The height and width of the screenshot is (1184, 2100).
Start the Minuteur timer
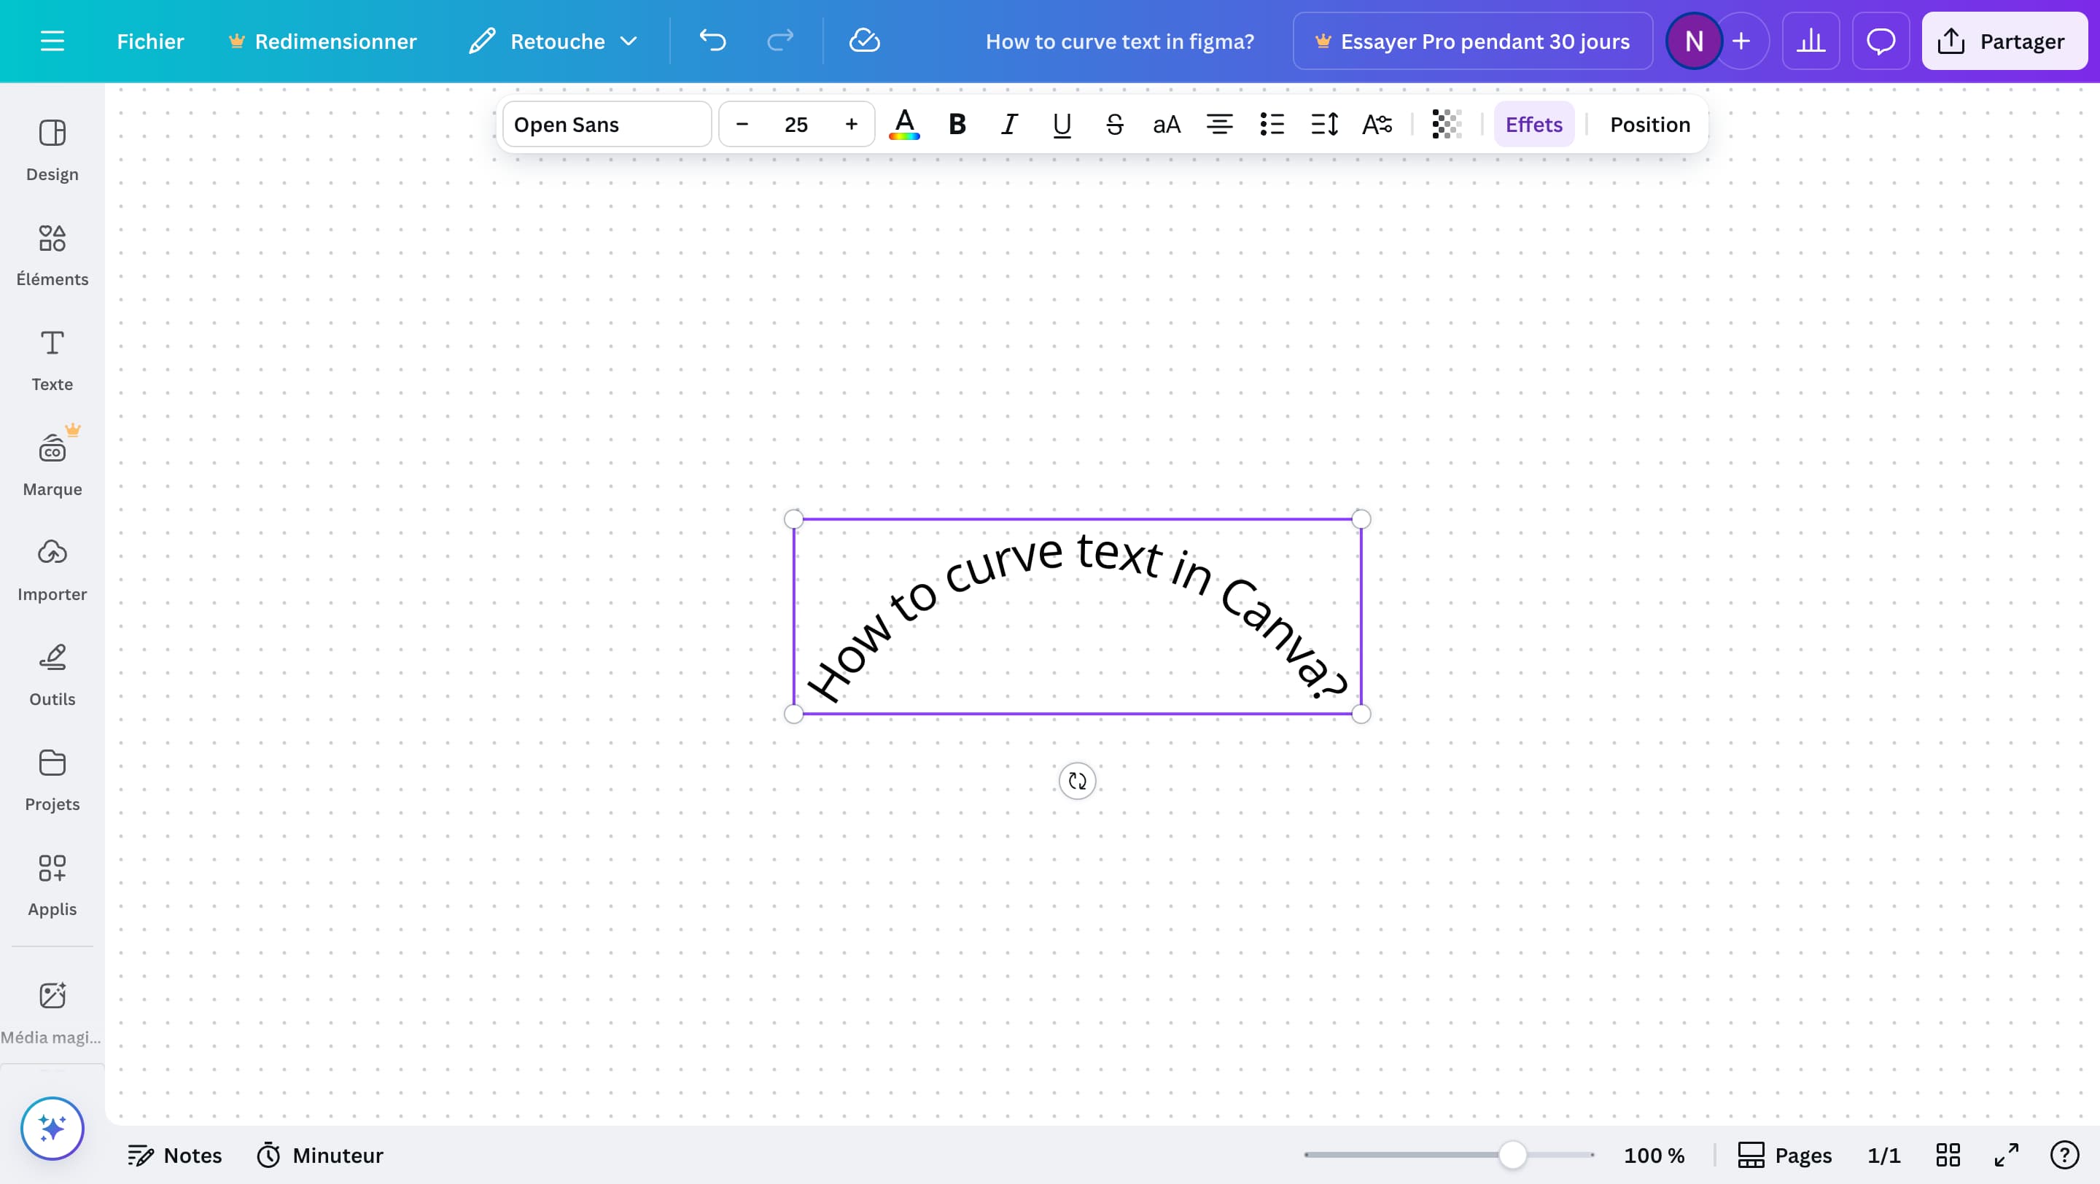[x=319, y=1156]
